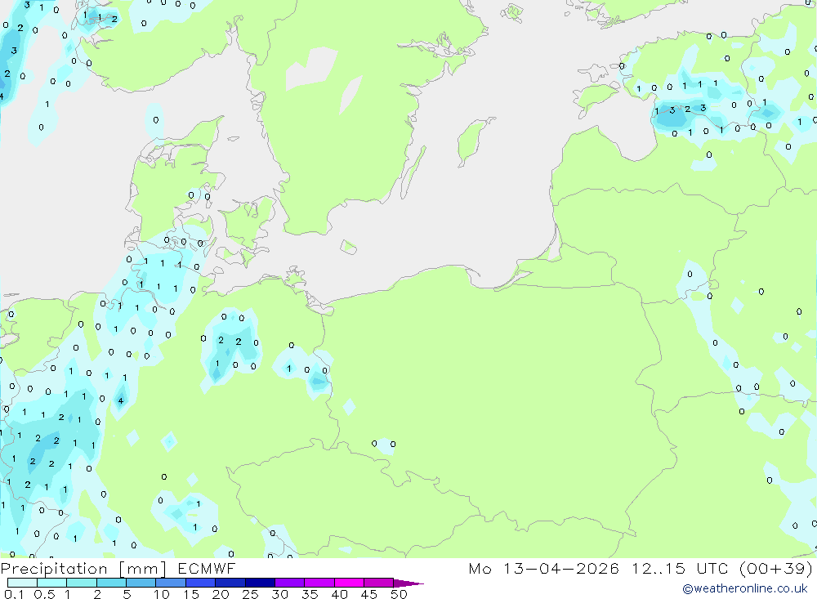The width and height of the screenshot is (817, 599).
Task: Pick the 45–50 mm legend segment
Action: click(x=378, y=583)
